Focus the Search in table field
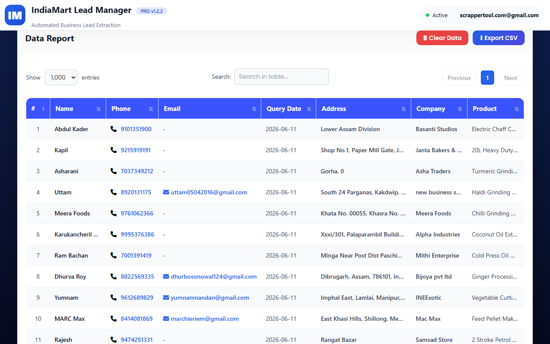550x344 pixels. pyautogui.click(x=281, y=77)
